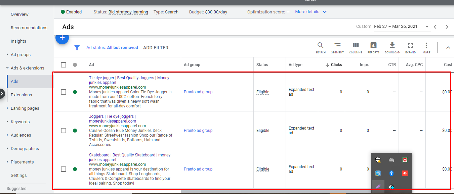Click ADD FILTER button
The image size is (454, 194).
point(156,48)
